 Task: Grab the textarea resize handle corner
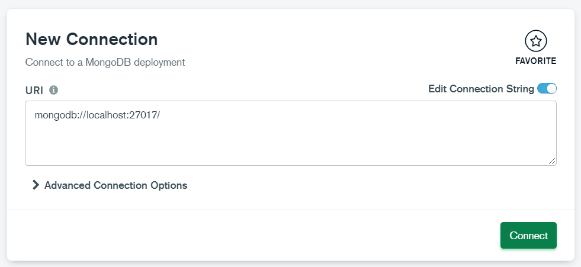[x=552, y=160]
